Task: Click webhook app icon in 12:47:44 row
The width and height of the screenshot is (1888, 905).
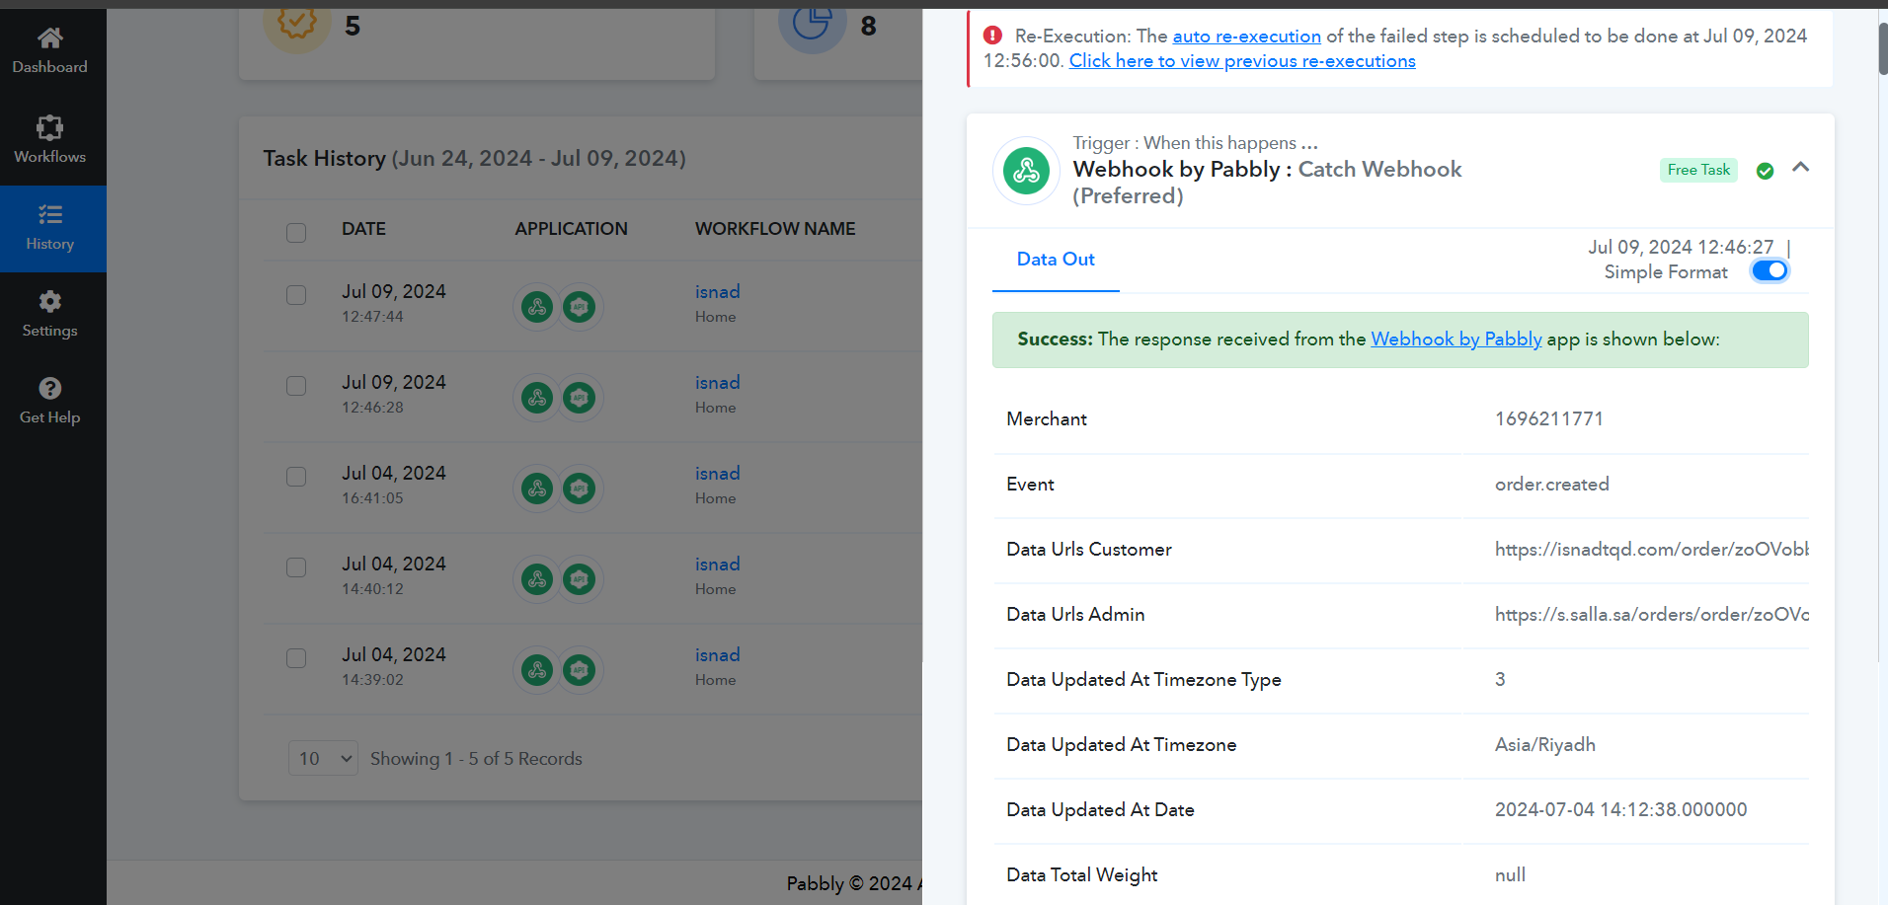Action: pyautogui.click(x=537, y=307)
